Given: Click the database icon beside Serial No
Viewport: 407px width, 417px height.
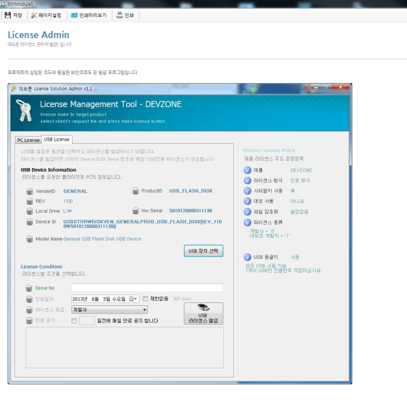Looking at the screenshot, I should pos(29,288).
